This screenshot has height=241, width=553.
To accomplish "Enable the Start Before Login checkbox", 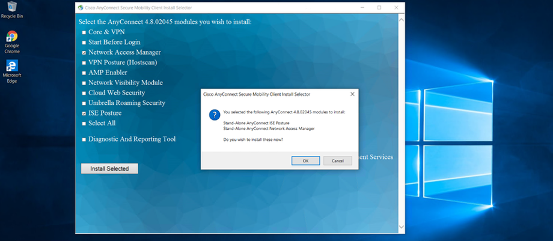I will pos(84,43).
